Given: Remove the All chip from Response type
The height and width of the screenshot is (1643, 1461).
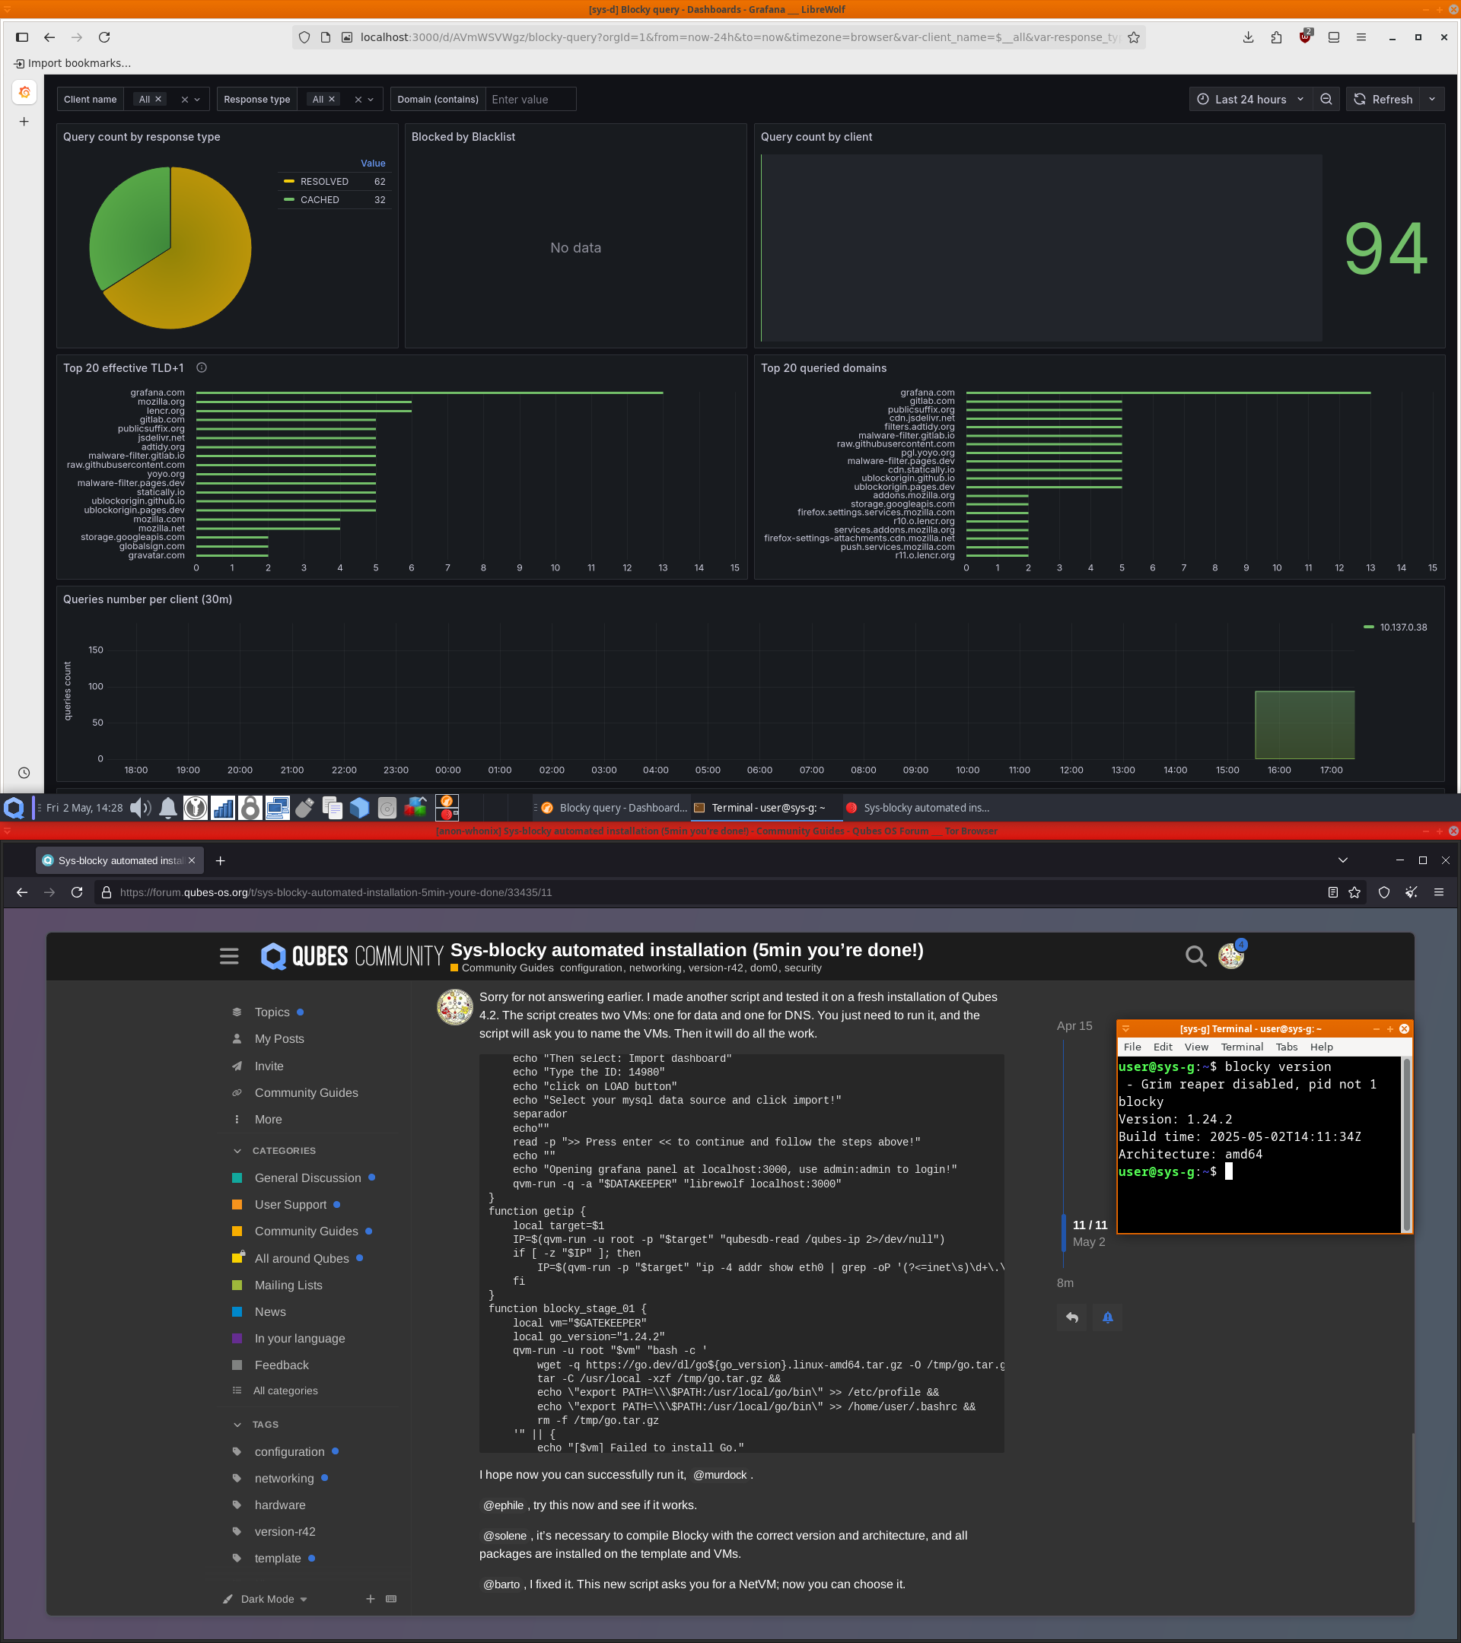Looking at the screenshot, I should click(331, 99).
